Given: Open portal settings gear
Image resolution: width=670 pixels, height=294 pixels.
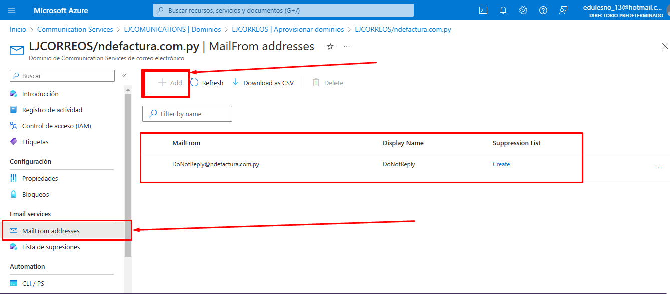Looking at the screenshot, I should point(523,10).
